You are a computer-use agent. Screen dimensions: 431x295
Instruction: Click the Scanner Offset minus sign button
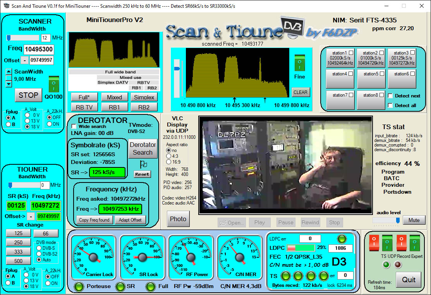pos(24,60)
